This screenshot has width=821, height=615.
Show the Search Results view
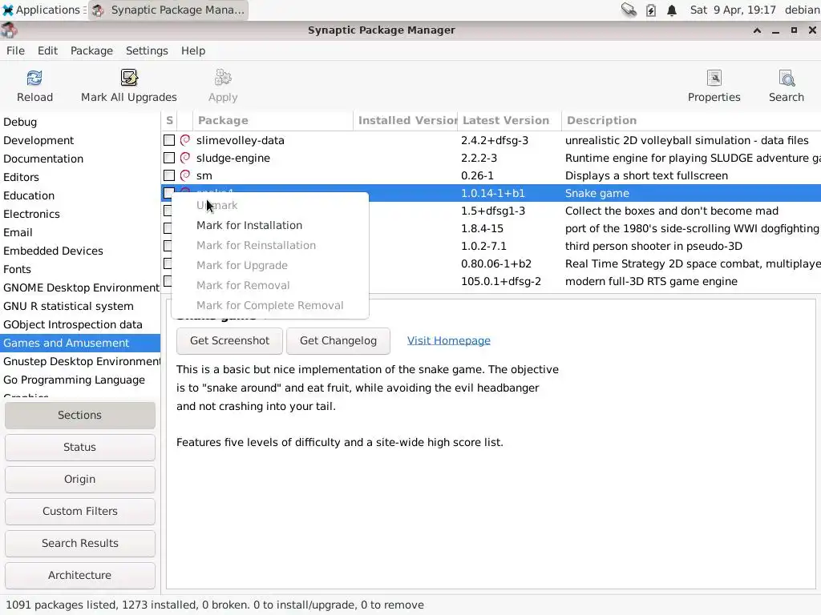pyautogui.click(x=80, y=543)
